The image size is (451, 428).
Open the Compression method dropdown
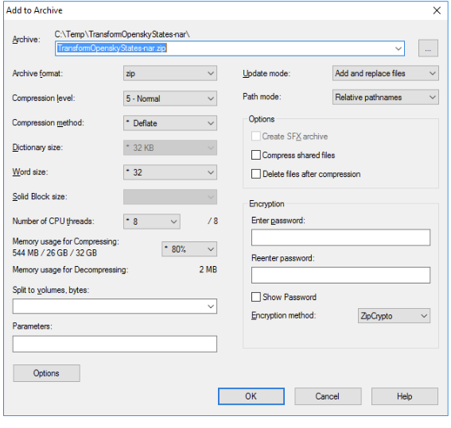170,123
